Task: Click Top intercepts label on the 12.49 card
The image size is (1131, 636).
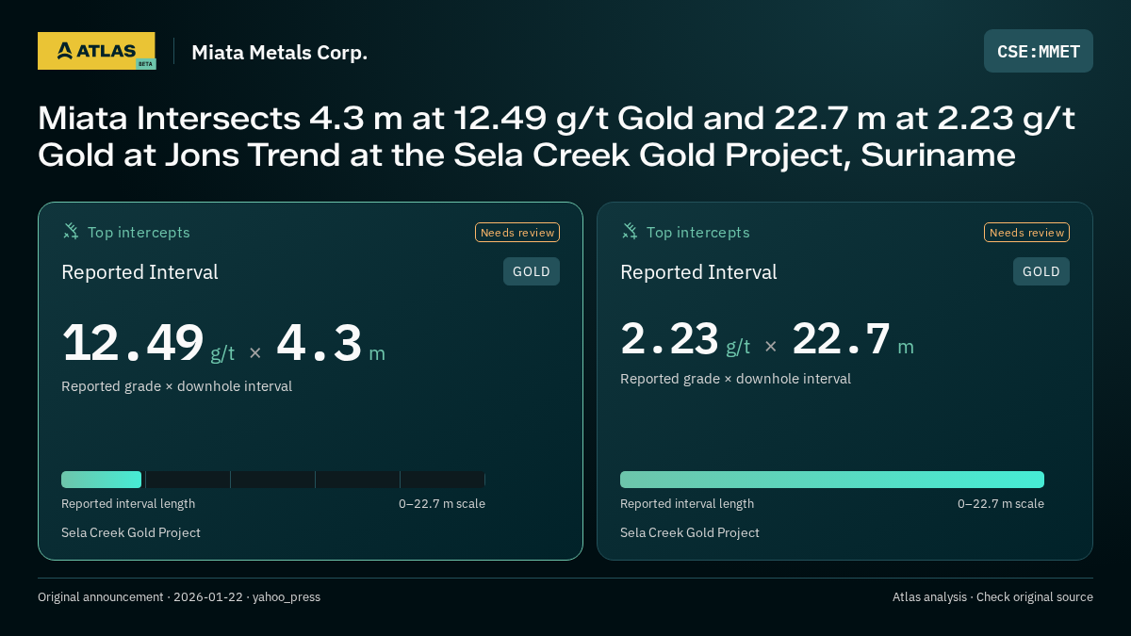Action: click(x=139, y=232)
